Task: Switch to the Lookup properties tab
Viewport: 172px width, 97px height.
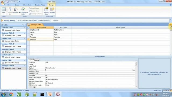Action: tap(37, 60)
